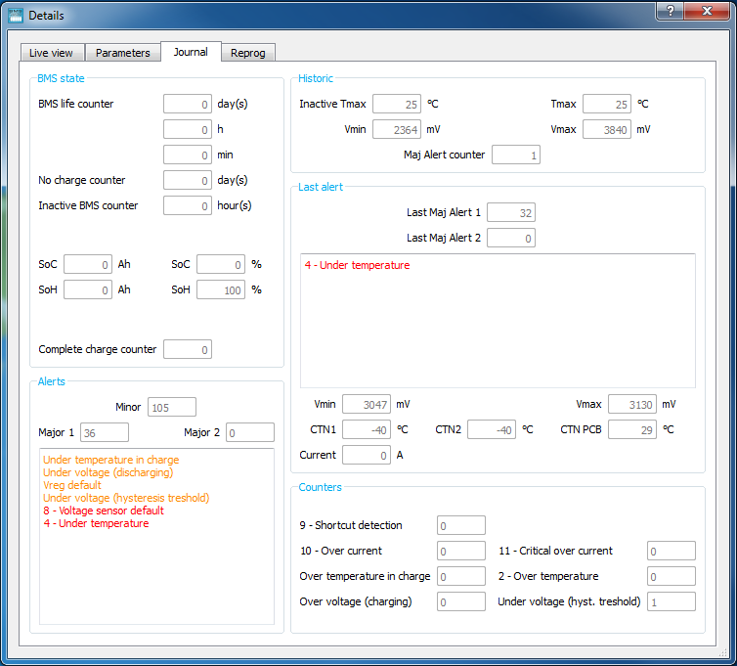Click the Maj Alert counter field
The height and width of the screenshot is (666, 737).
tap(516, 155)
